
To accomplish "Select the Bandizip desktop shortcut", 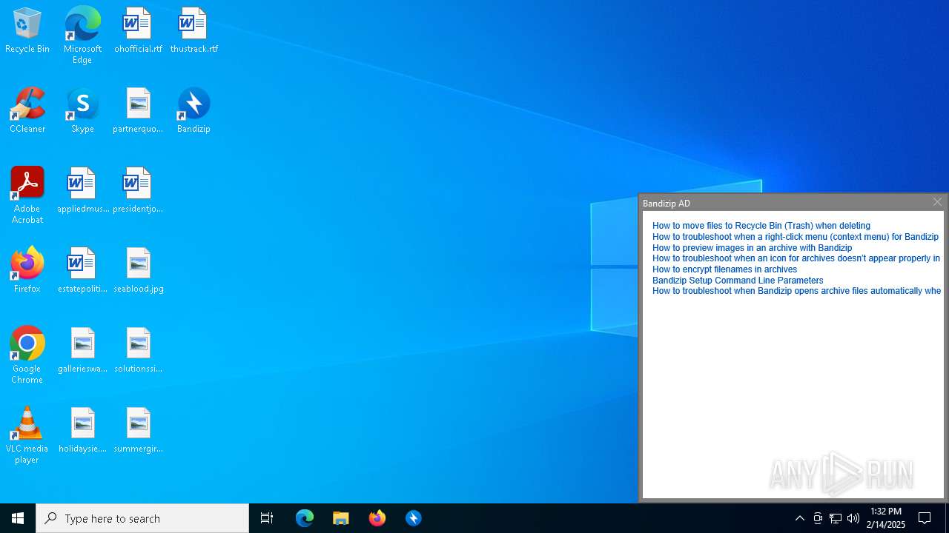I will tap(194, 111).
